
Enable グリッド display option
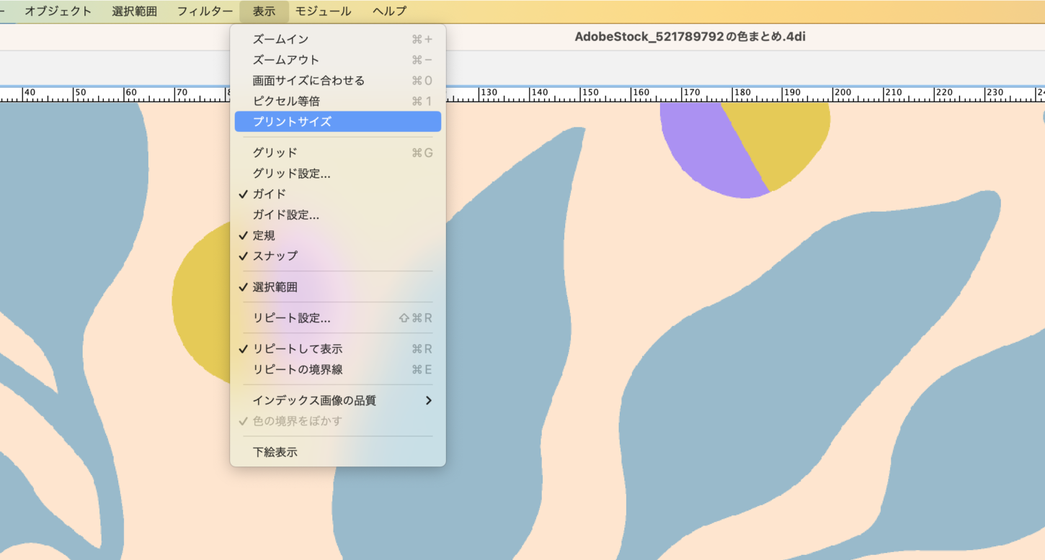275,153
